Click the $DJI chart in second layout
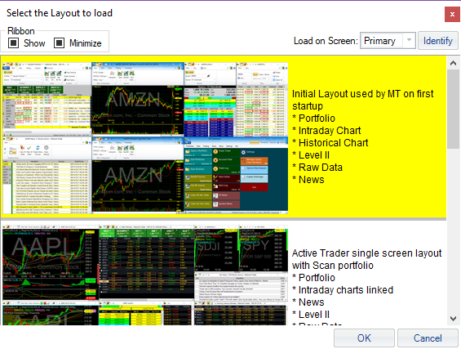461x349 pixels. pos(217,249)
